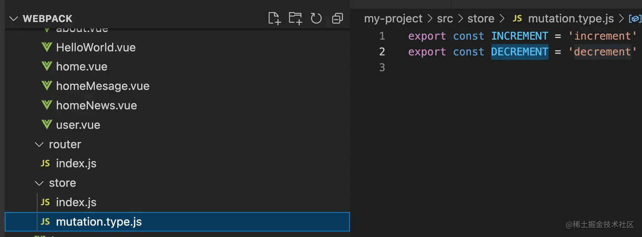The height and width of the screenshot is (237, 642).
Task: Collapse the WEBPACK explorer section
Action: [14, 19]
